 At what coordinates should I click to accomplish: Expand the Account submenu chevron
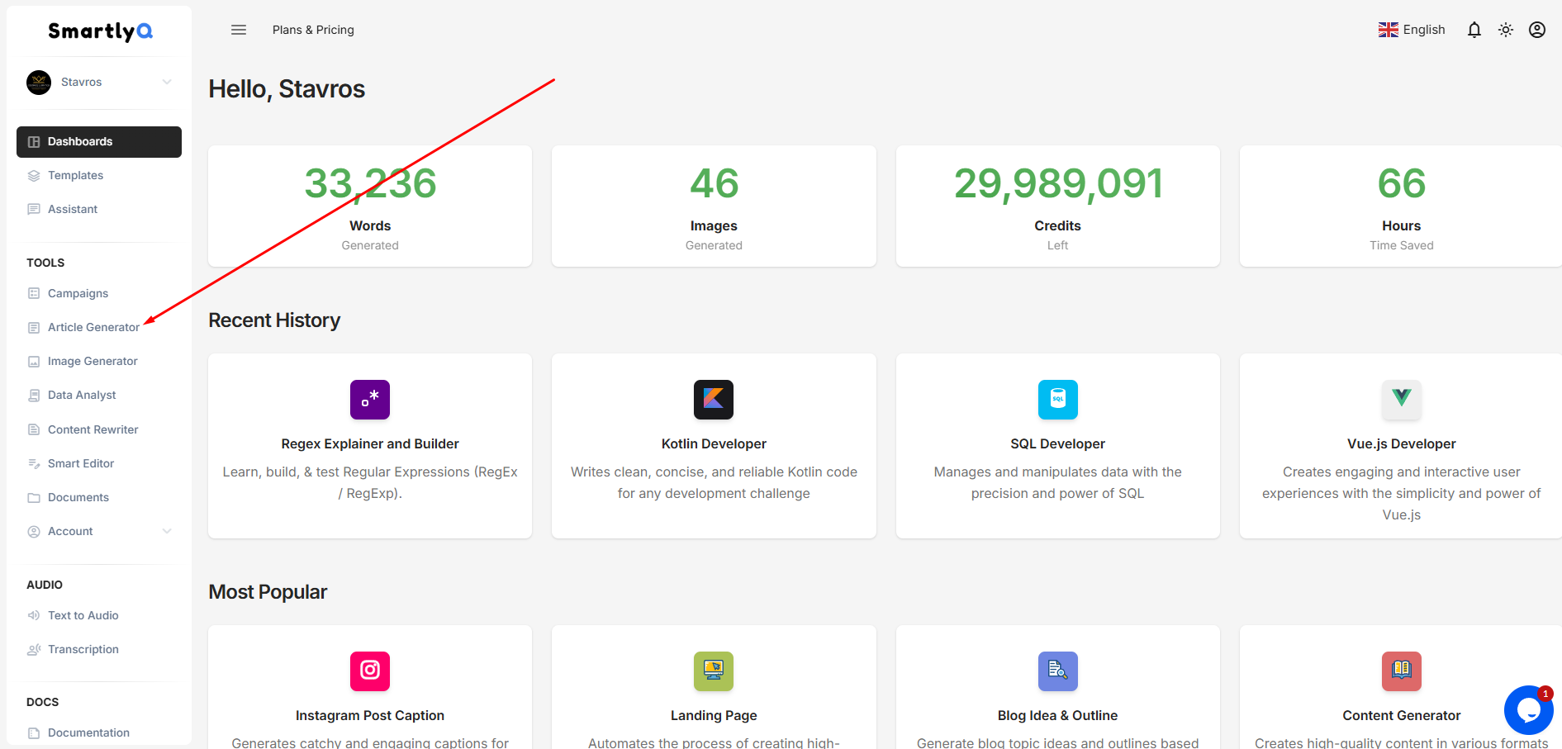coord(167,531)
